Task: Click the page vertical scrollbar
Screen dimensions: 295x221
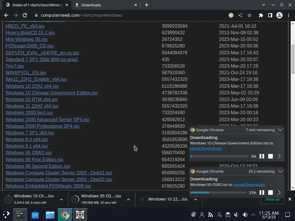Action: click(x=293, y=59)
